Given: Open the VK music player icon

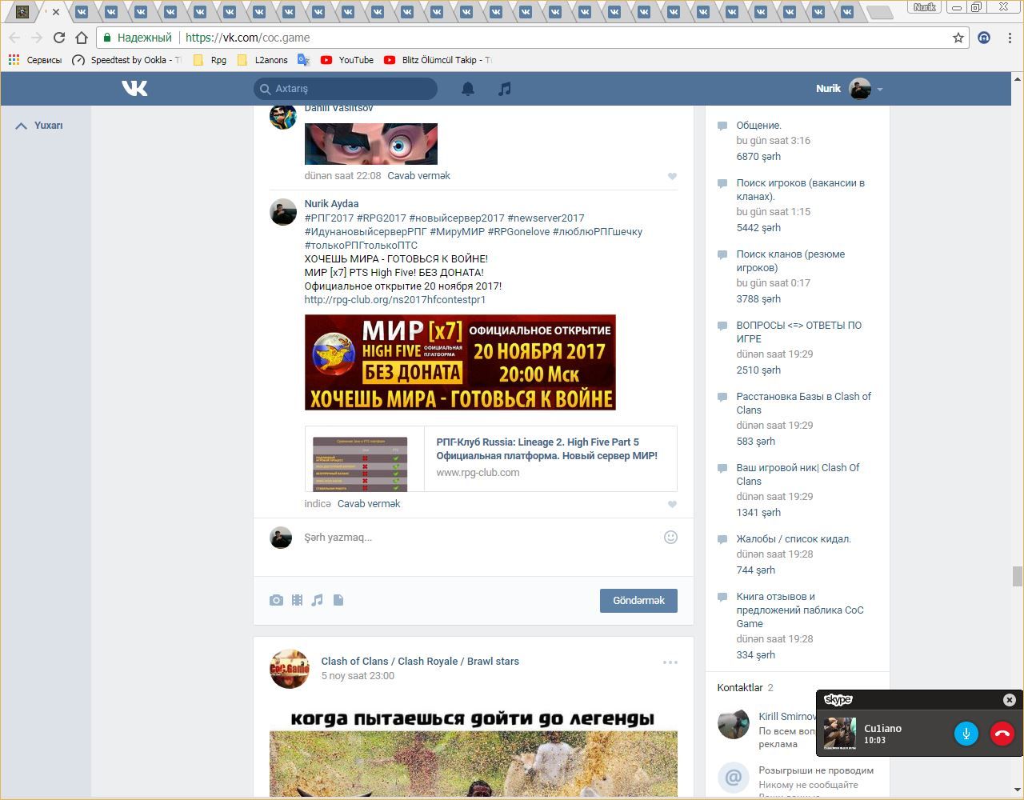Looking at the screenshot, I should point(504,89).
